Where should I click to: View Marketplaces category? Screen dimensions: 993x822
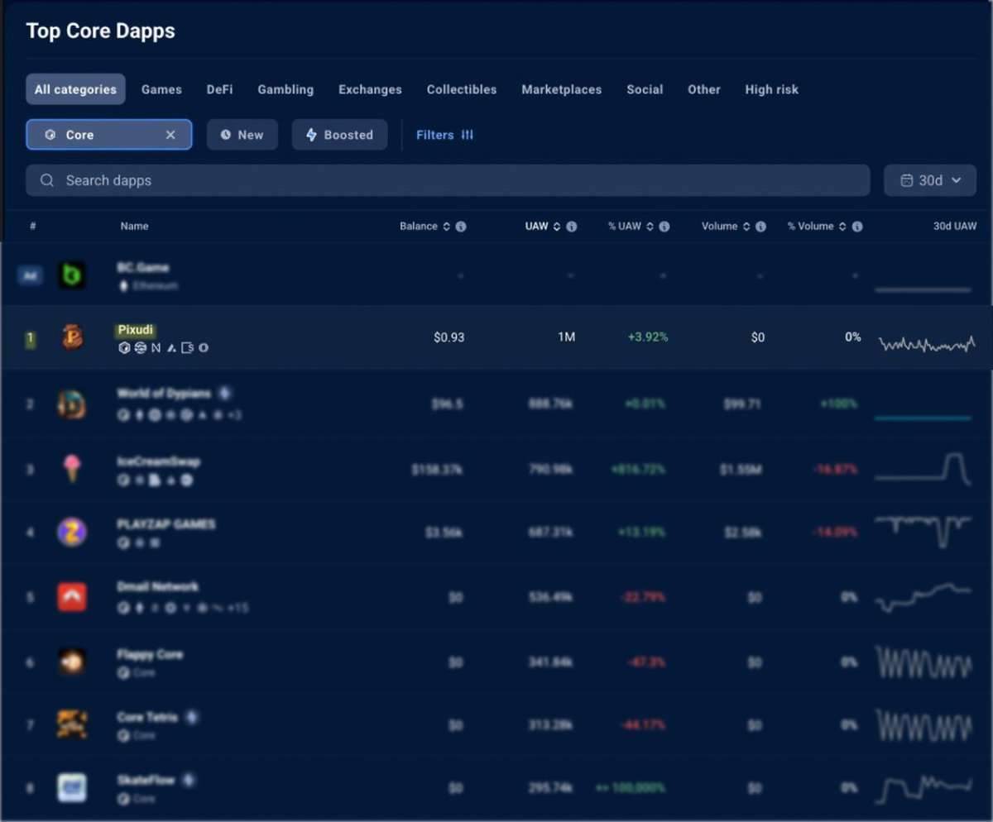click(x=561, y=89)
